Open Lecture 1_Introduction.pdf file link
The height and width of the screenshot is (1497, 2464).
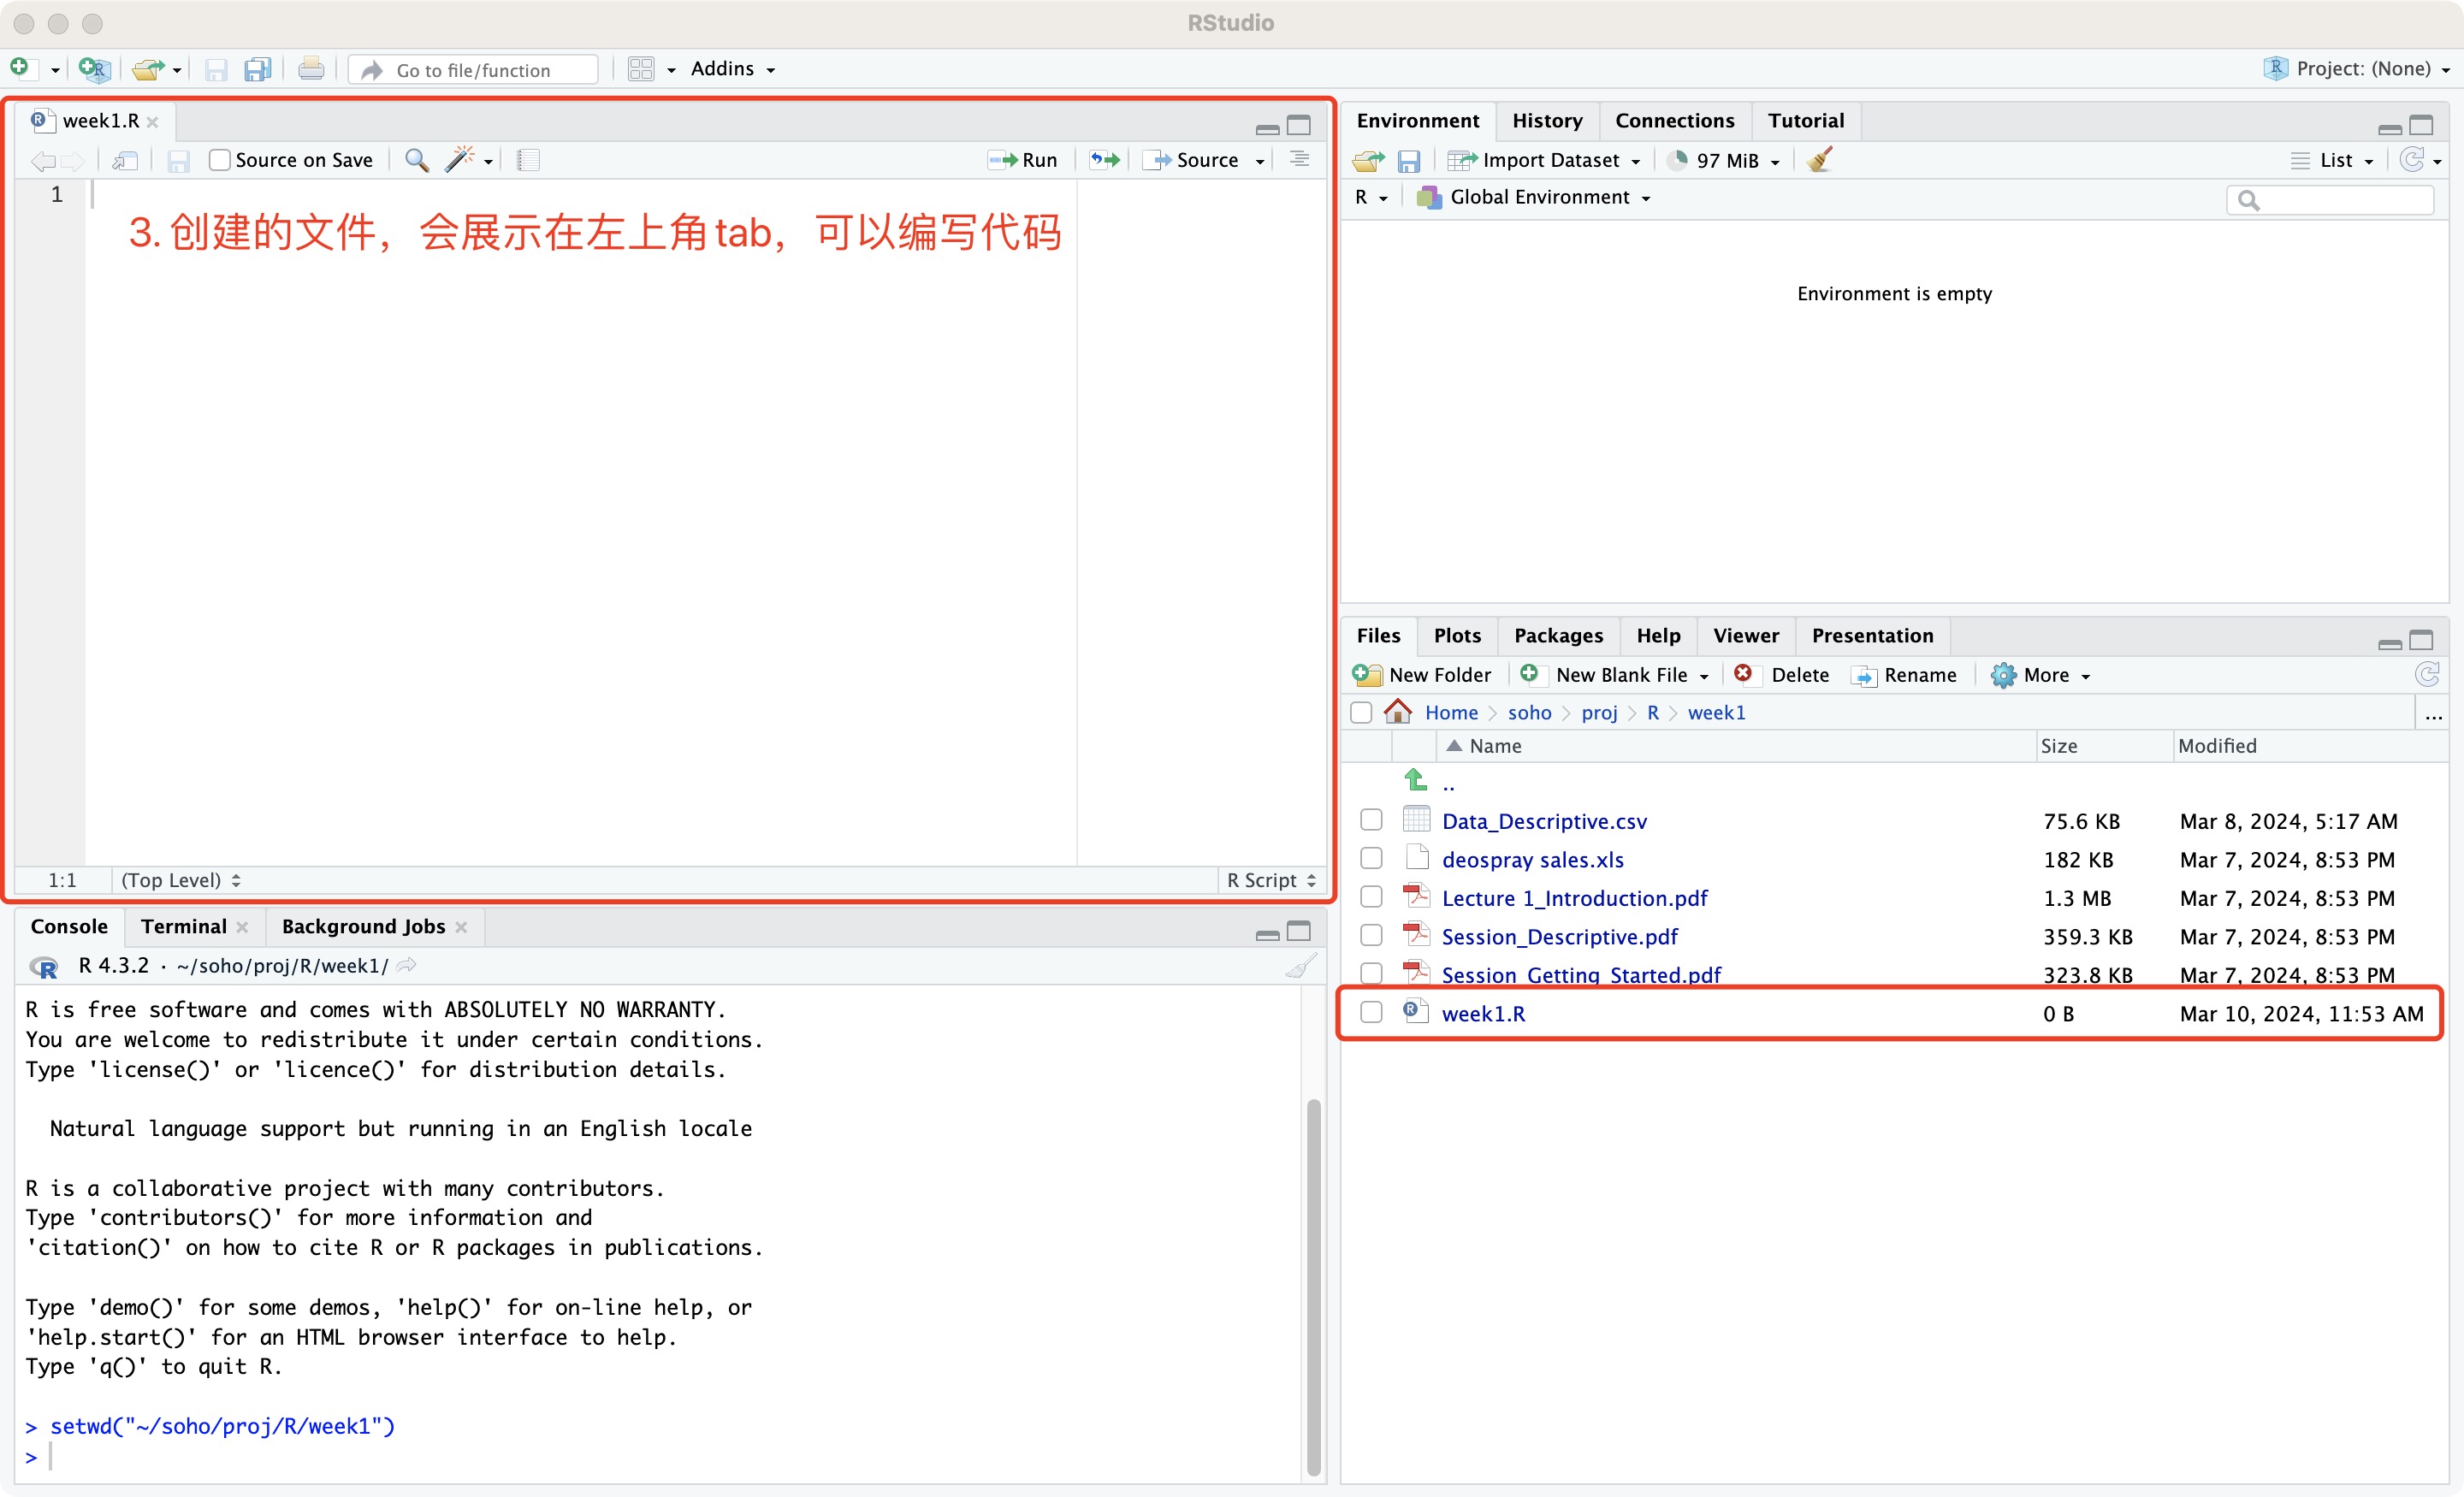(1574, 898)
